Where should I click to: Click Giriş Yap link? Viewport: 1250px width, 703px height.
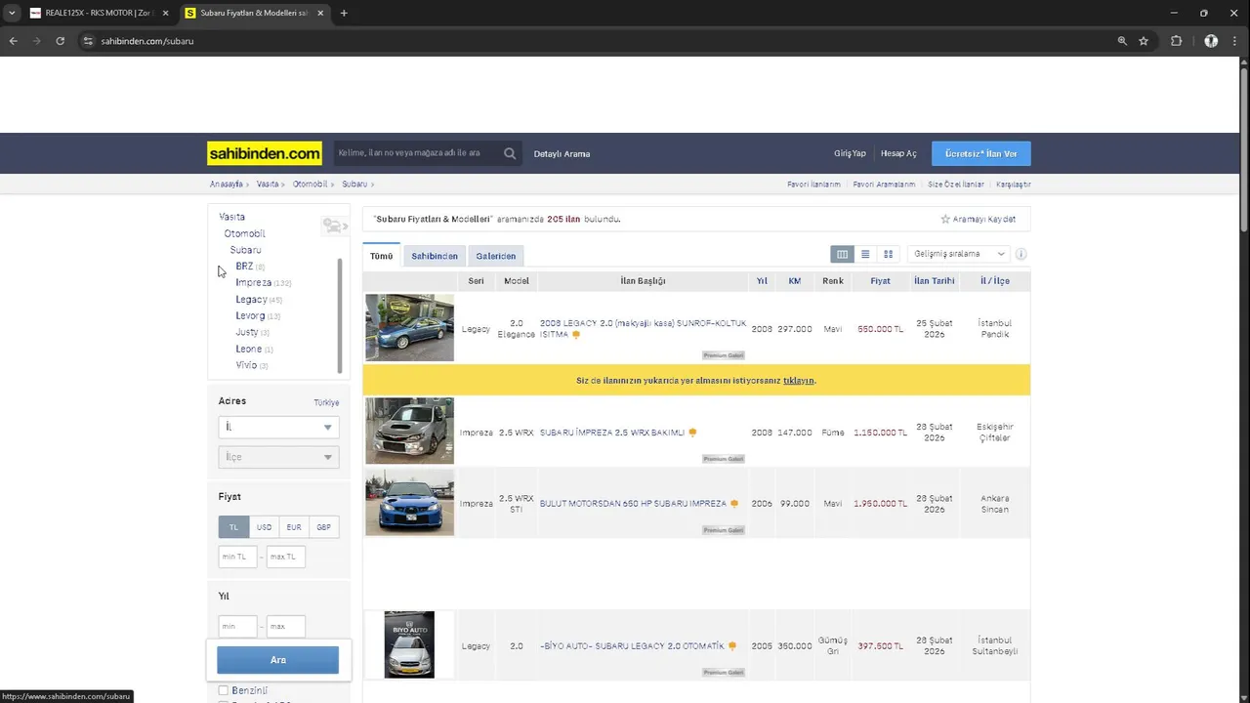point(850,153)
